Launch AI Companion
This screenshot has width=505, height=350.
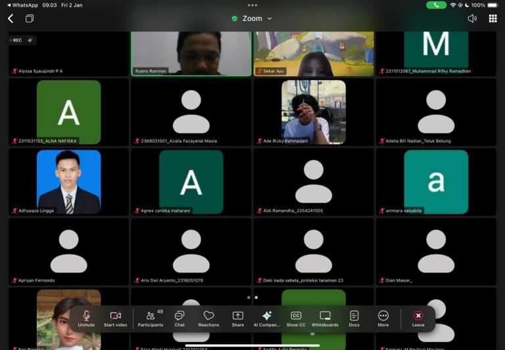click(x=266, y=318)
